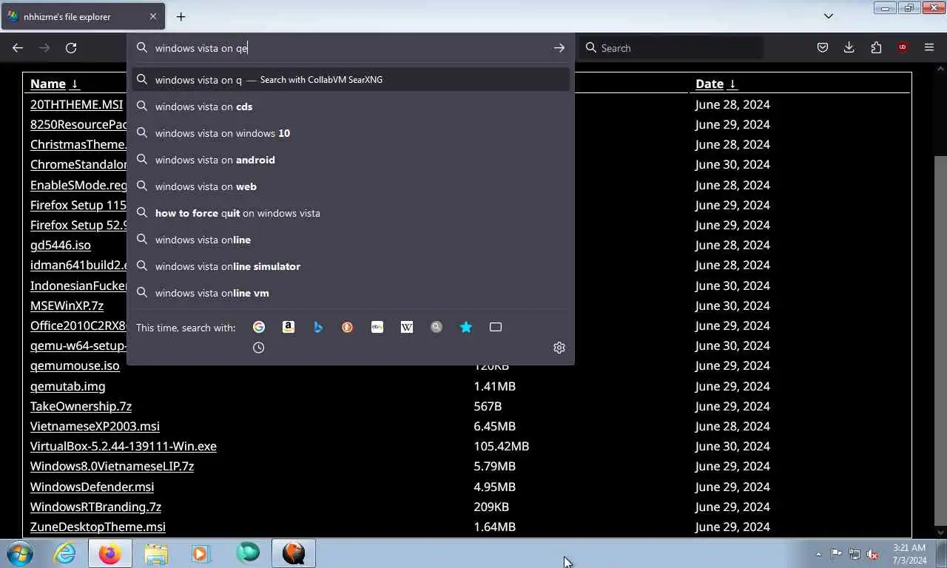The image size is (947, 568).
Task: Pick suggestion 'windows vista online vm'
Action: (351, 293)
